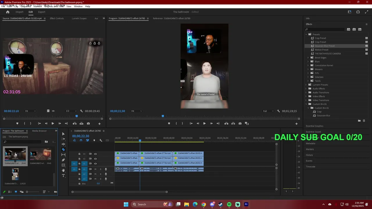Open Source monitor settings wrench

(81, 111)
